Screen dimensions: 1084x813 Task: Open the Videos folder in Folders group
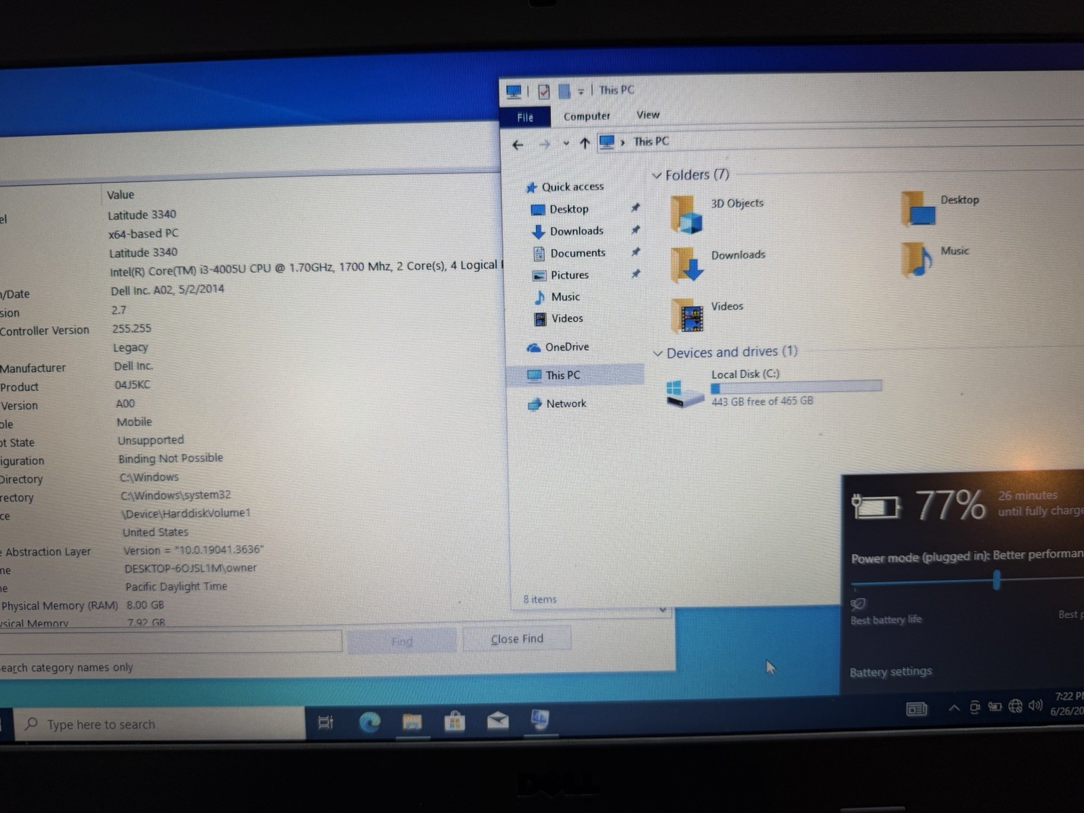tap(708, 315)
